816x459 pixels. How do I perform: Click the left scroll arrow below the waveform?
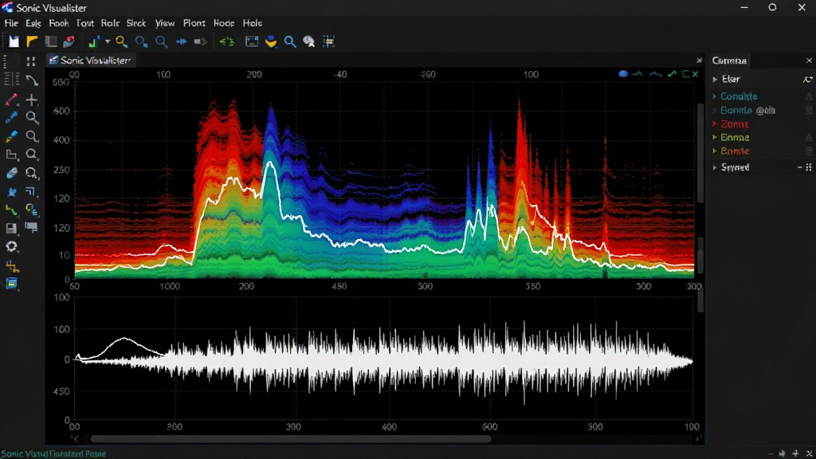(x=76, y=439)
